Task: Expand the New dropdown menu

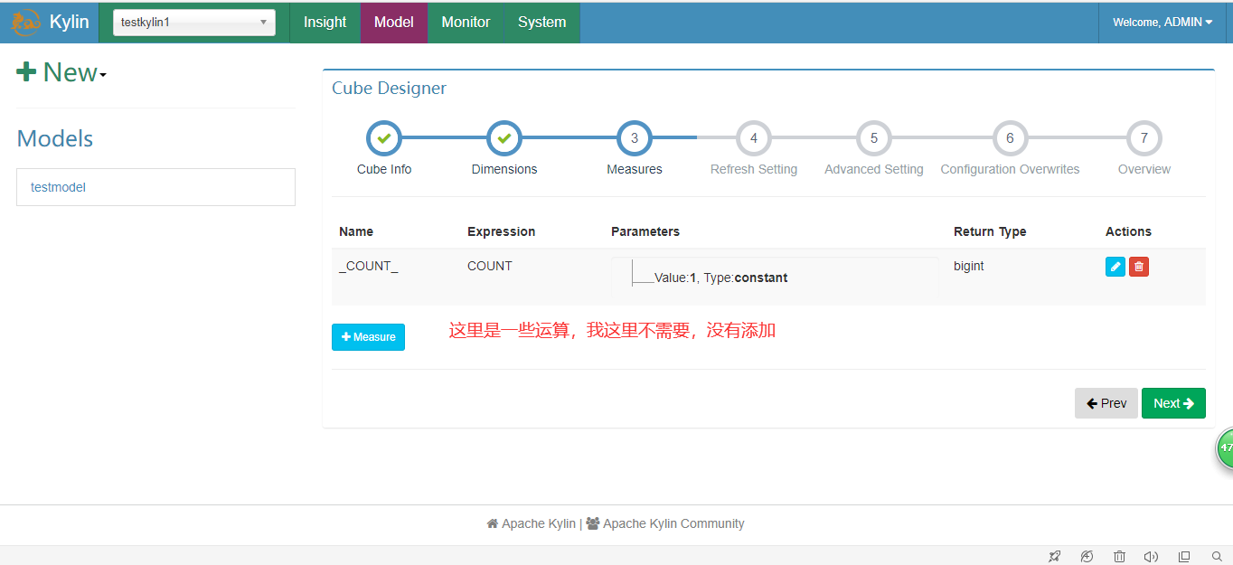Action: (61, 72)
